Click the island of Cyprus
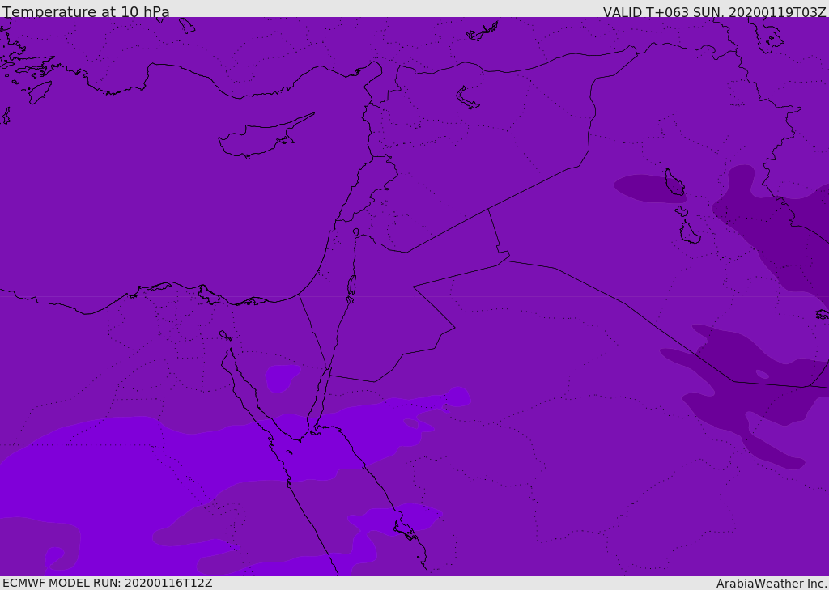The height and width of the screenshot is (590, 829). 265,138
